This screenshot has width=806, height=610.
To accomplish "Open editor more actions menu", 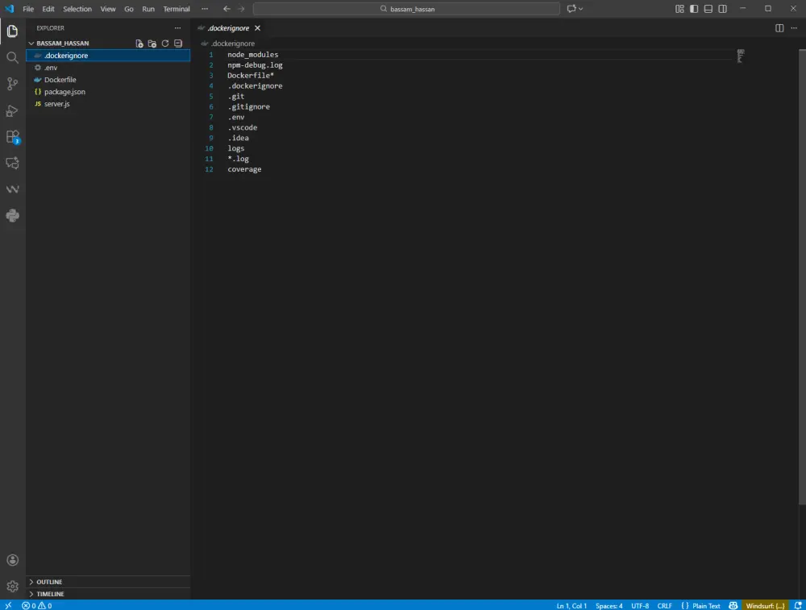I will coord(794,28).
